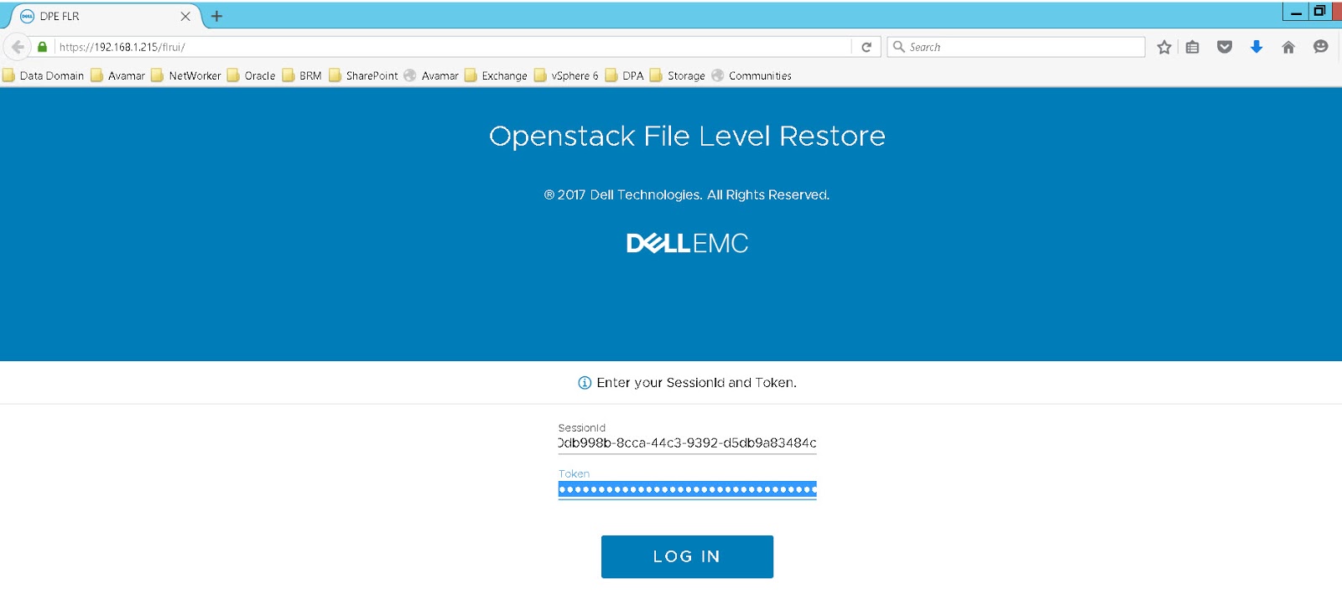Open the Exchange bookmarks folder
The height and width of the screenshot is (610, 1342).
click(503, 75)
